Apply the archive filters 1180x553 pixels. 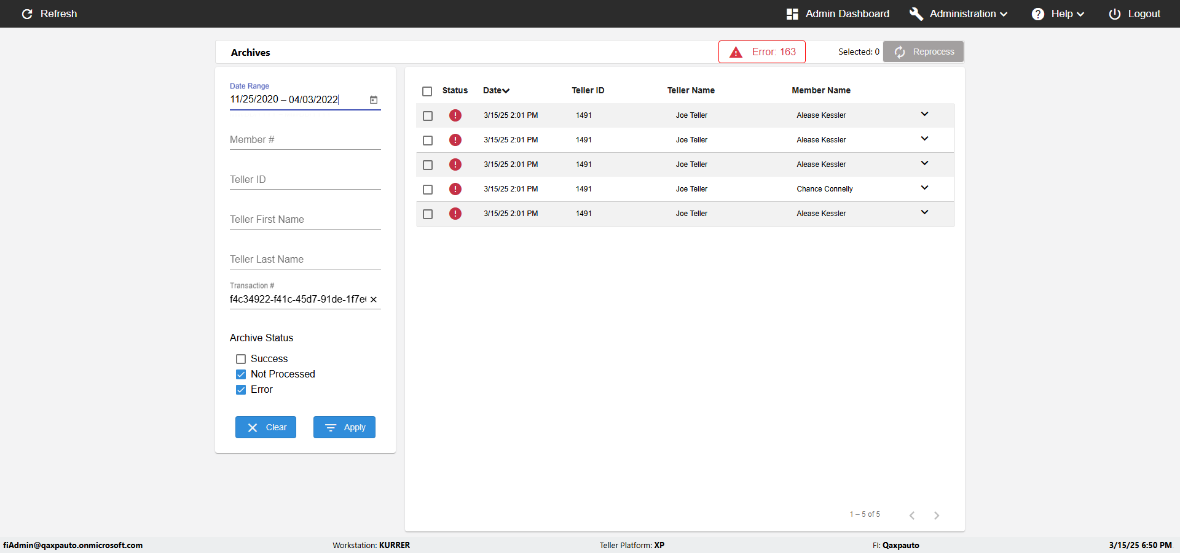click(x=344, y=427)
